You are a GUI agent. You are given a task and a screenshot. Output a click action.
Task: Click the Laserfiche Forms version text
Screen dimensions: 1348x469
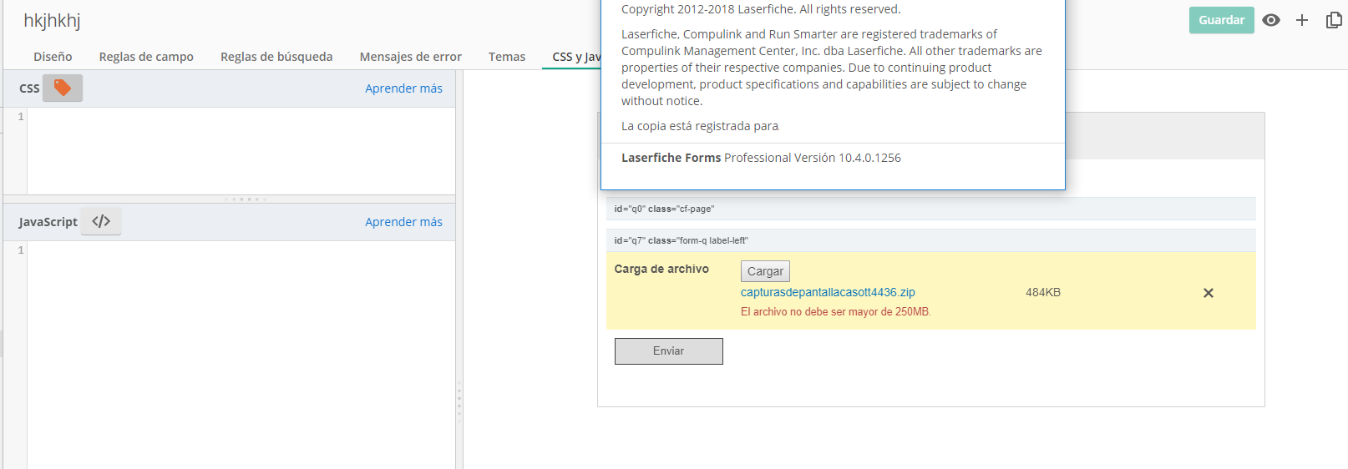(x=761, y=158)
